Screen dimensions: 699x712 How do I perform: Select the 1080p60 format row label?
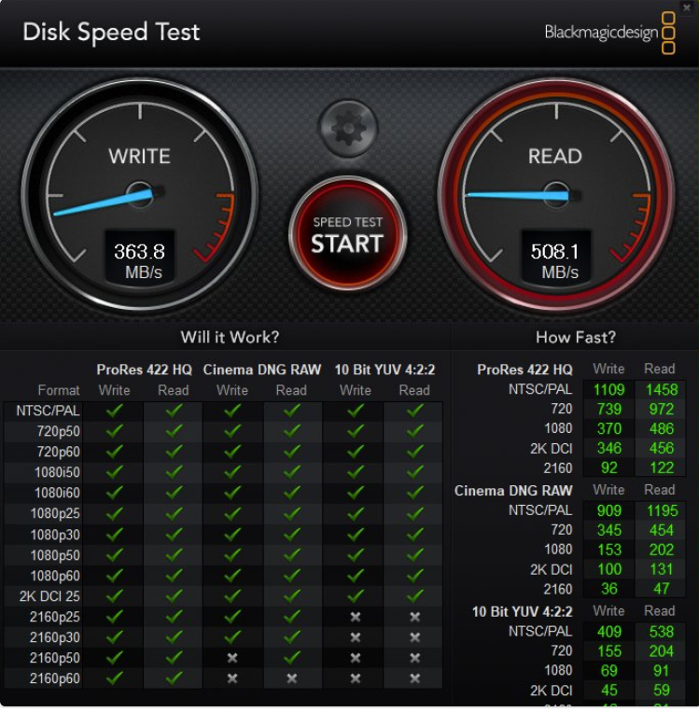57,575
